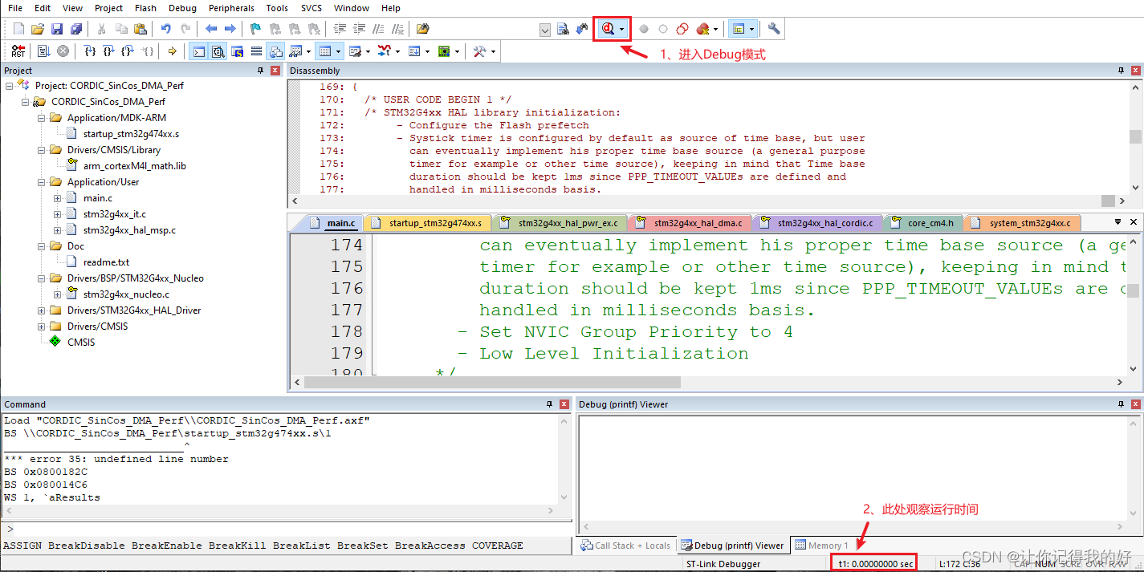Image resolution: width=1144 pixels, height=572 pixels.
Task: Expand the main.c tree node
Action: (58, 198)
